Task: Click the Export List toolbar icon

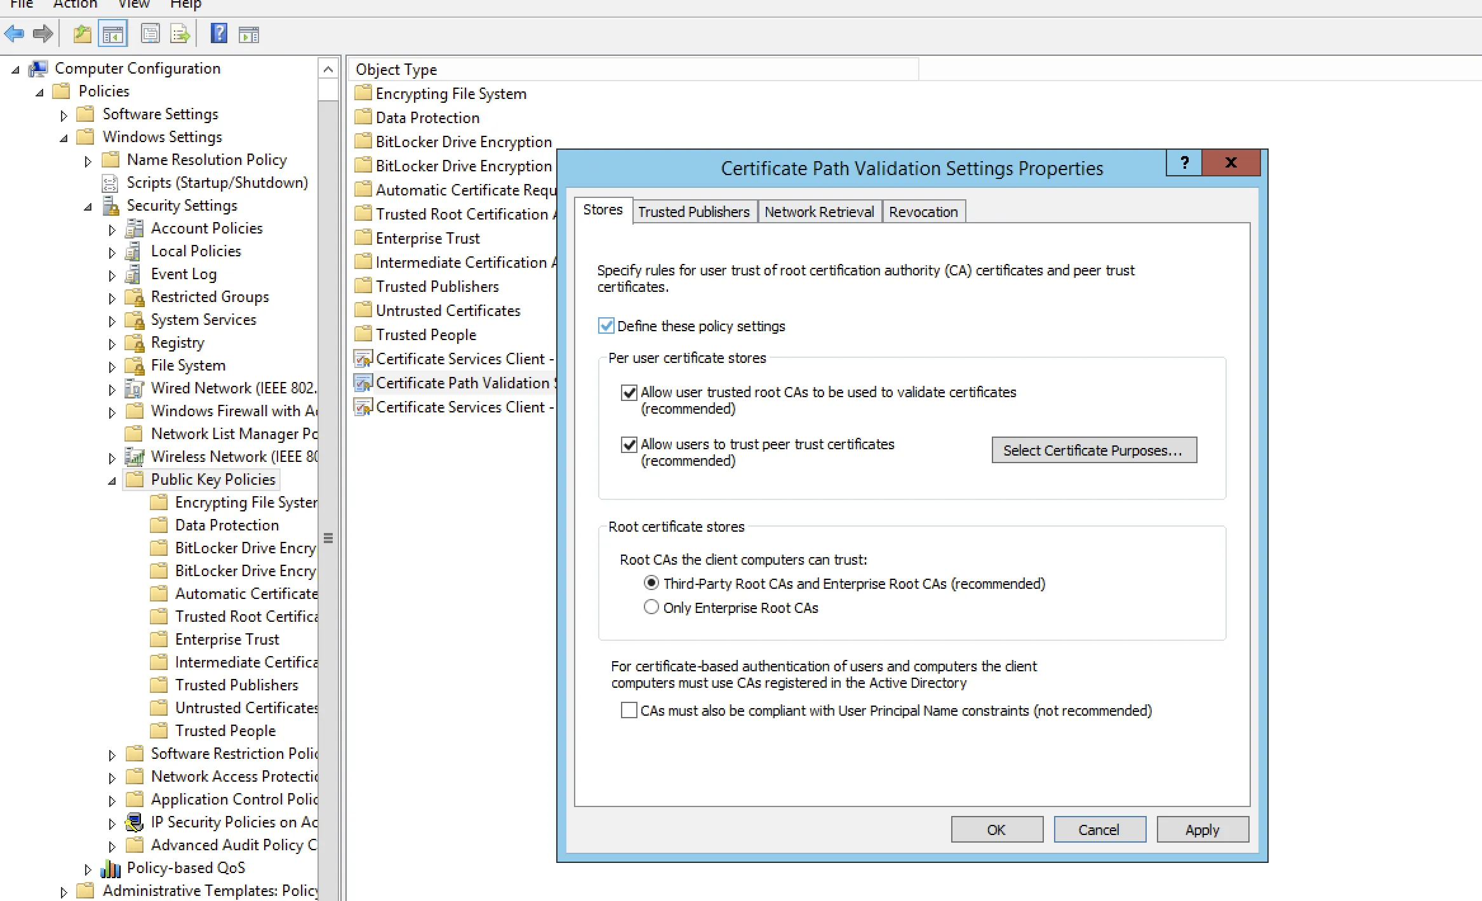Action: pos(180,34)
